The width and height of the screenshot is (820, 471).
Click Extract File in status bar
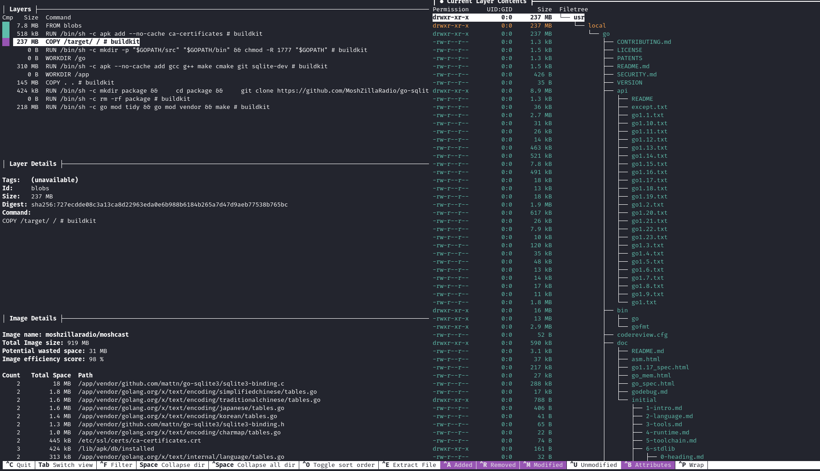click(x=409, y=465)
